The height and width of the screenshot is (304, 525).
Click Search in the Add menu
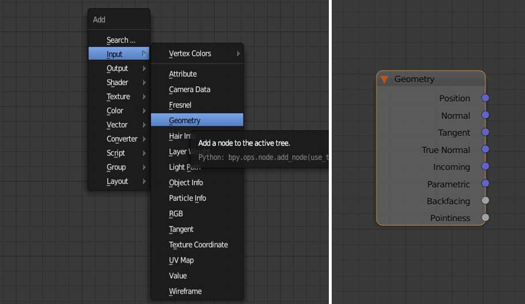click(x=121, y=40)
